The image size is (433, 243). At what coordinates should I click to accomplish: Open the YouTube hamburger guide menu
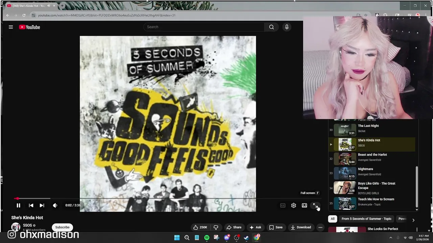[x=11, y=27]
